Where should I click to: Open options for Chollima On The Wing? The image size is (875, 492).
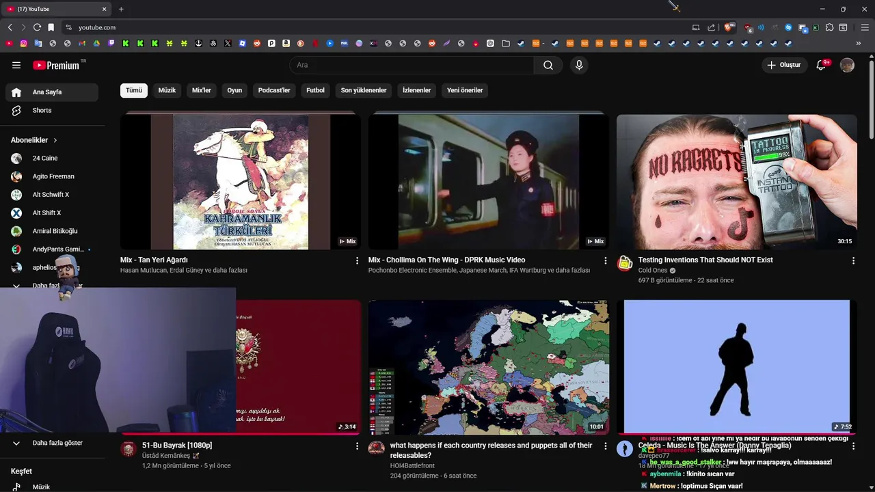[x=605, y=260]
